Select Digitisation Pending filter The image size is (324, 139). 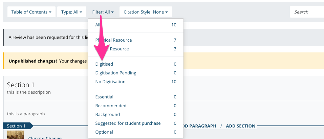point(135,73)
